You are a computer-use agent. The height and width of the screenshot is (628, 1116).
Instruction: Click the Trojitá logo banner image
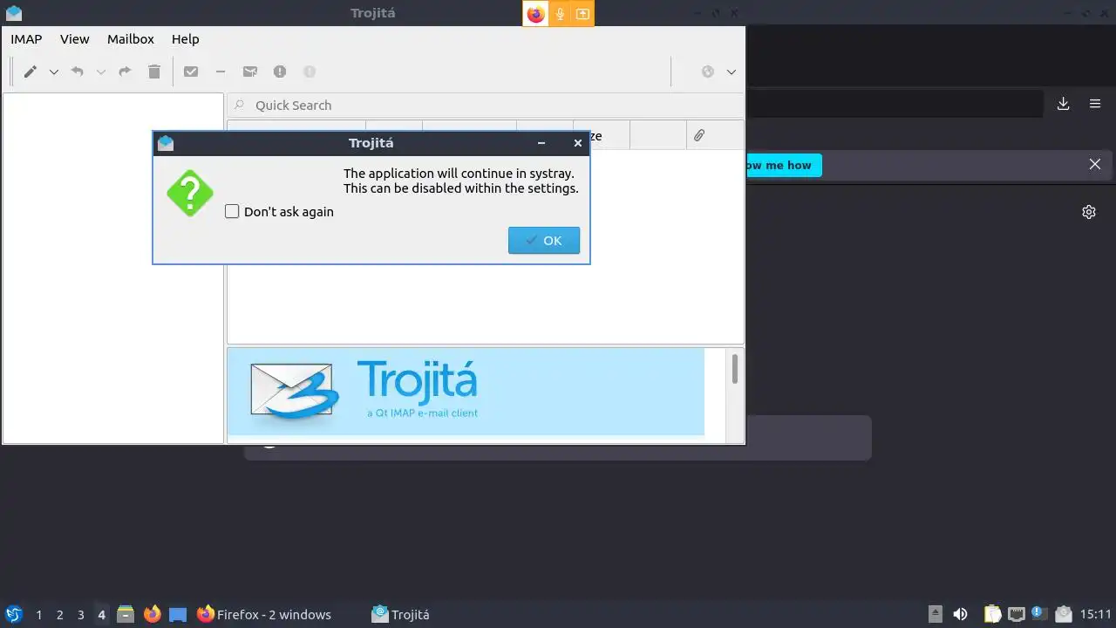(x=466, y=392)
